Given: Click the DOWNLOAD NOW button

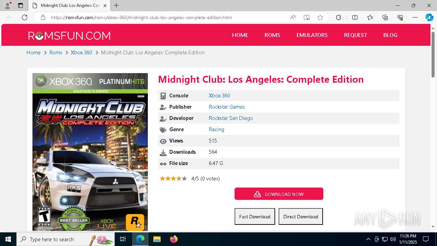Looking at the screenshot, I should click(x=279, y=194).
